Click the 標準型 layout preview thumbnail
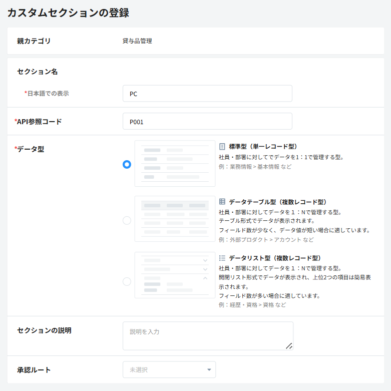Screen dimensions: 391x391 pyautogui.click(x=175, y=164)
